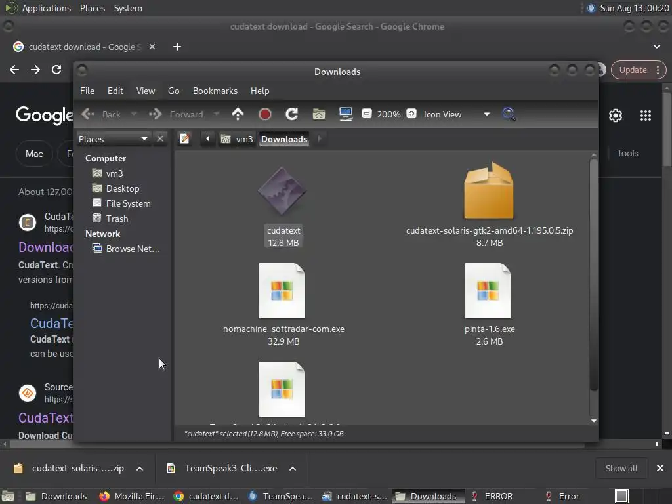Reload the Downloads folder view
The height and width of the screenshot is (504, 672).
click(292, 114)
